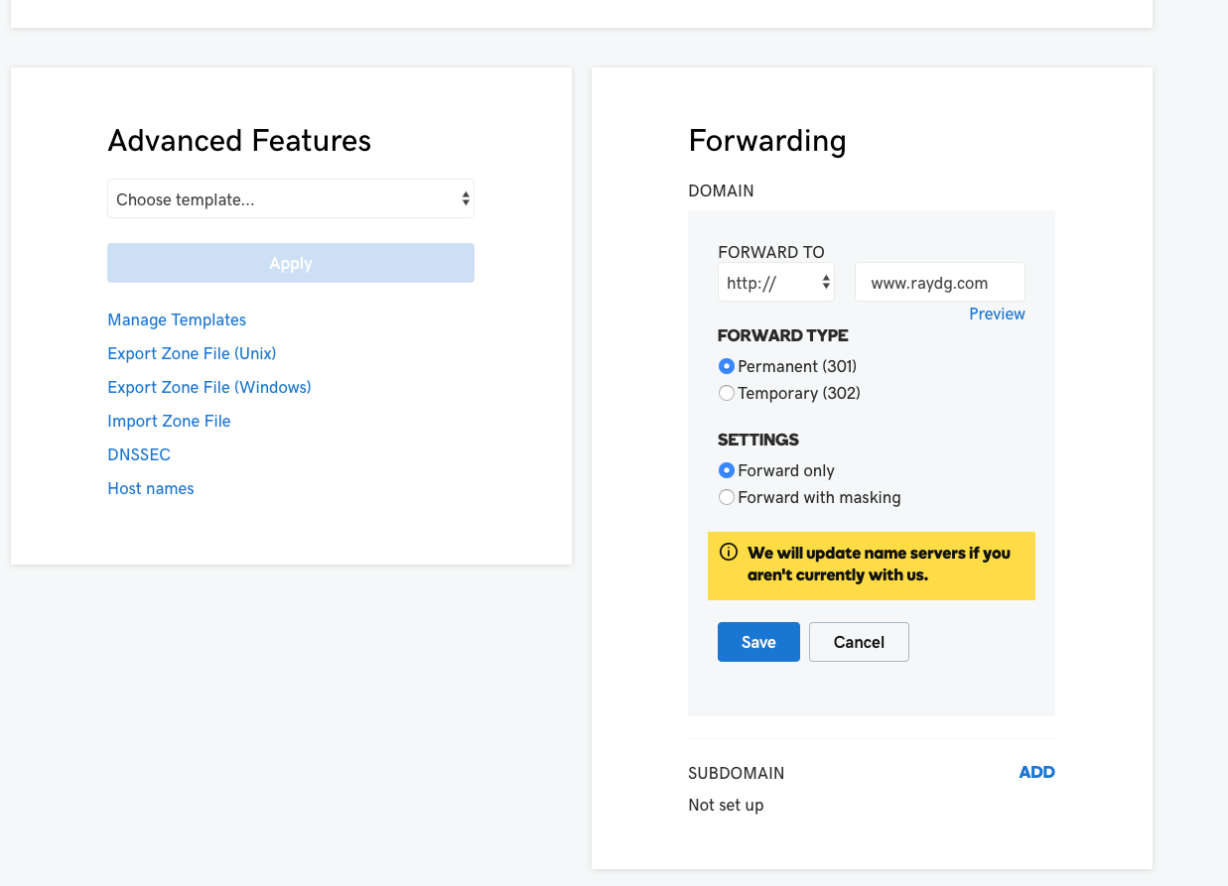Open the Manage Templates link

[177, 319]
